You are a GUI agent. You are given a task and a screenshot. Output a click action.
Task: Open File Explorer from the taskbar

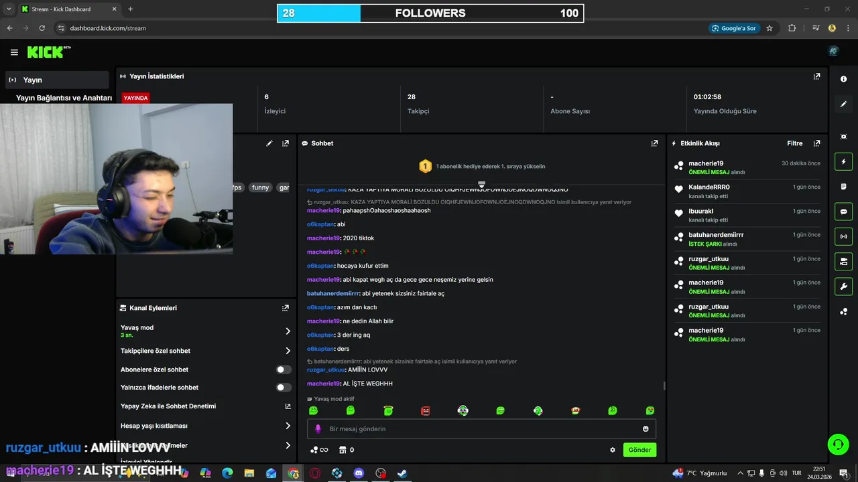pos(249,473)
